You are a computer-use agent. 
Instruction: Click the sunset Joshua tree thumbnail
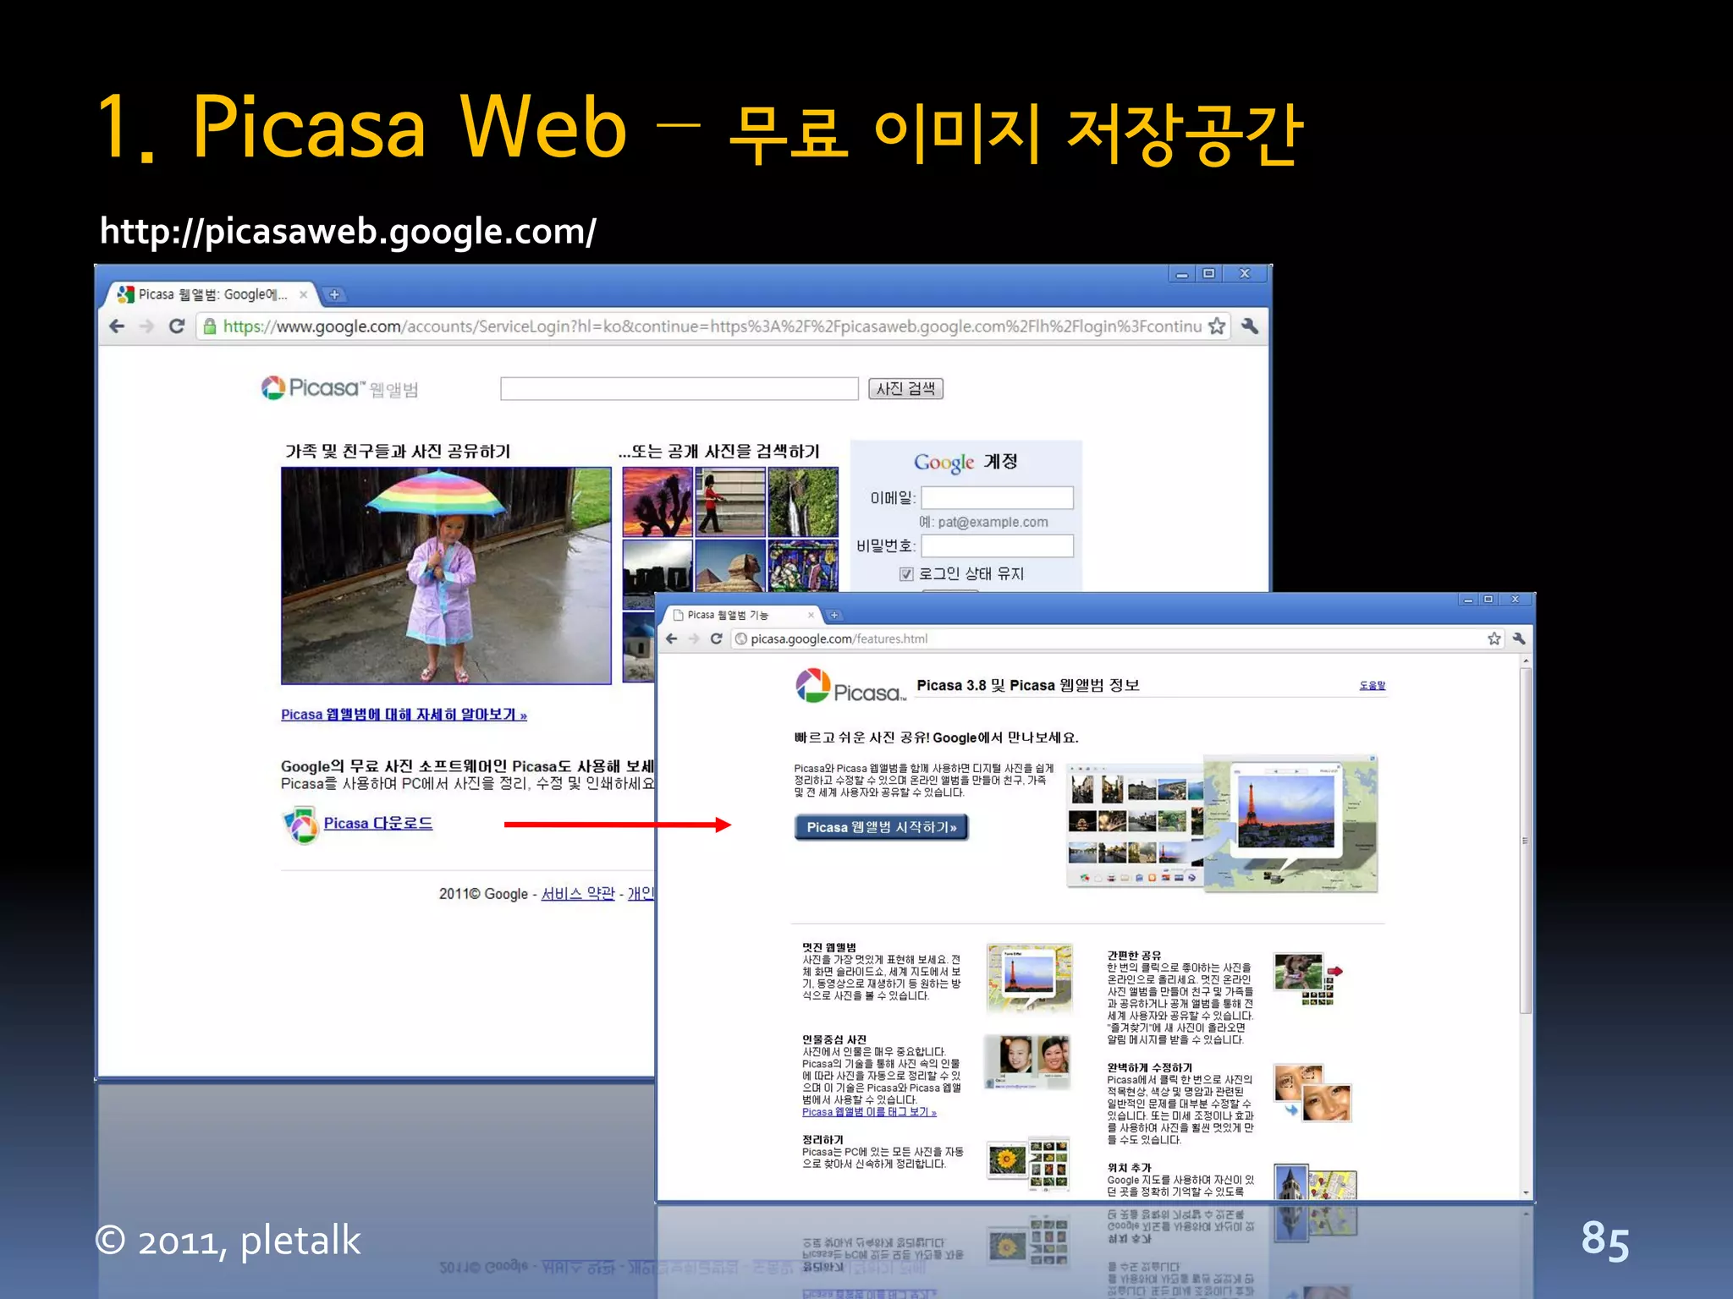tap(657, 502)
